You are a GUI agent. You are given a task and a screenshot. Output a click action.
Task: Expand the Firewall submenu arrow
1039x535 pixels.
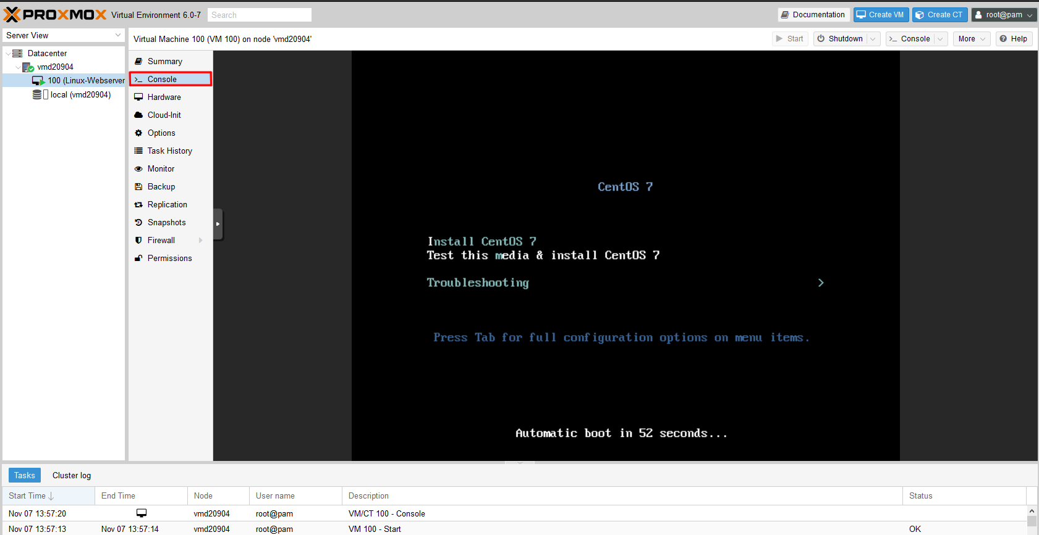(200, 240)
